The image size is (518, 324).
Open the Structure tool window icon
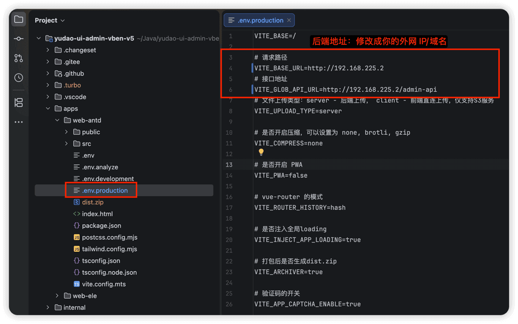click(x=19, y=103)
